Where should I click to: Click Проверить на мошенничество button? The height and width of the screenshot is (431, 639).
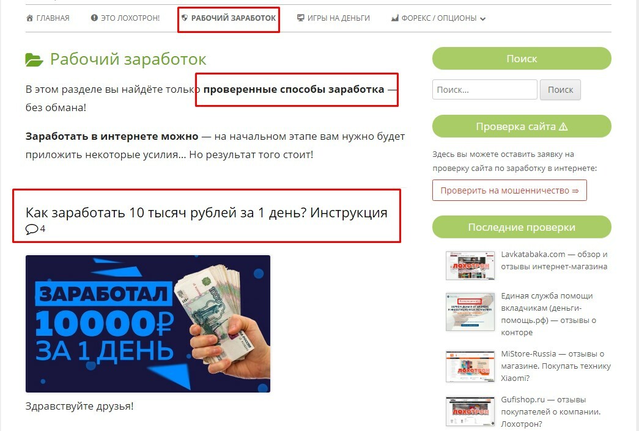pyautogui.click(x=509, y=190)
